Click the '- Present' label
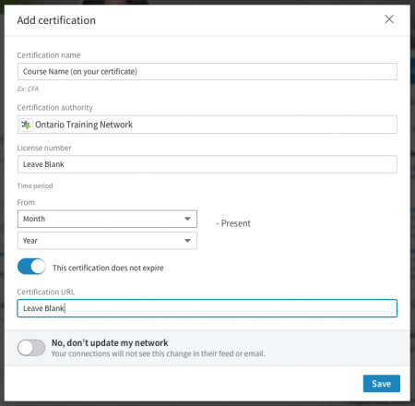Image resolution: width=415 pixels, height=406 pixels. [233, 223]
